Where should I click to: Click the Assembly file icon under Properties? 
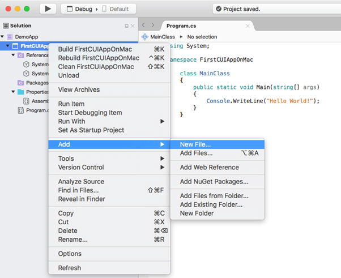26,101
